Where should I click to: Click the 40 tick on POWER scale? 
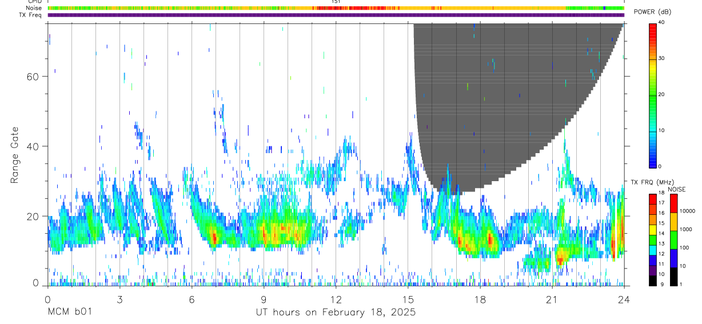point(661,23)
